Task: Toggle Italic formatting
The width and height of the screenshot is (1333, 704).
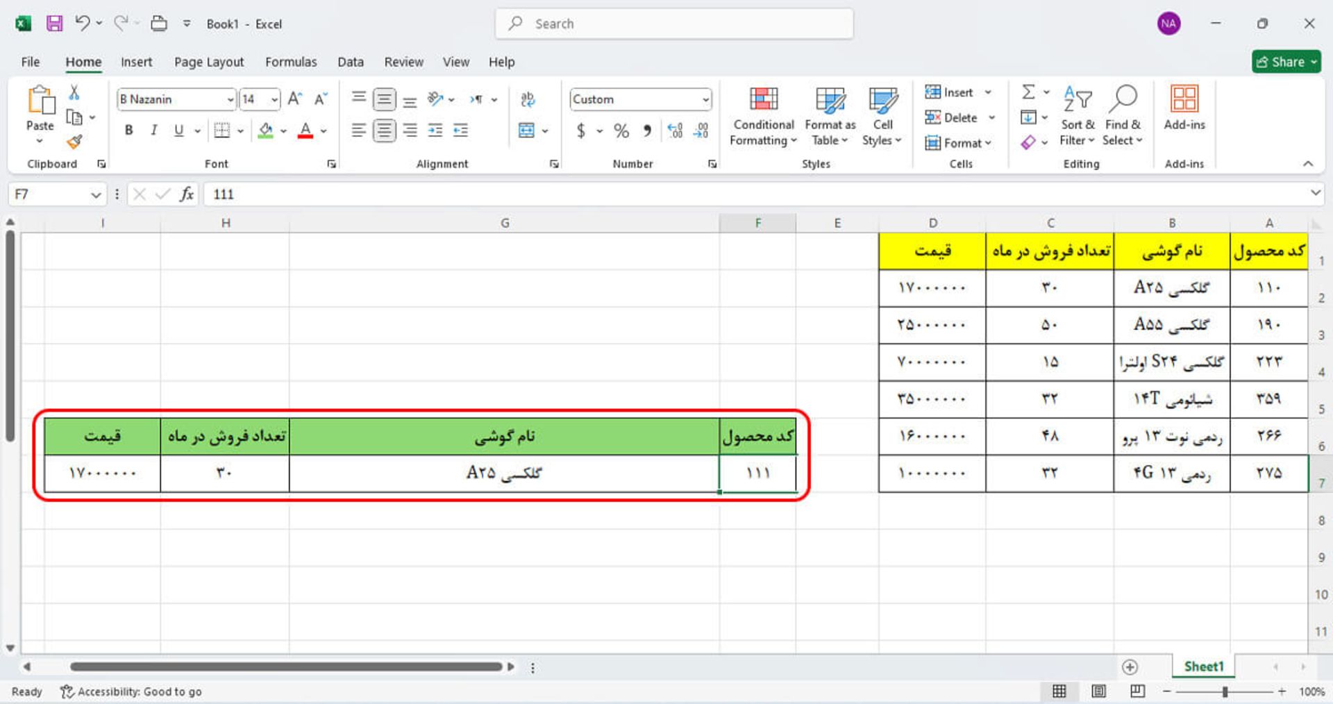Action: [x=153, y=130]
